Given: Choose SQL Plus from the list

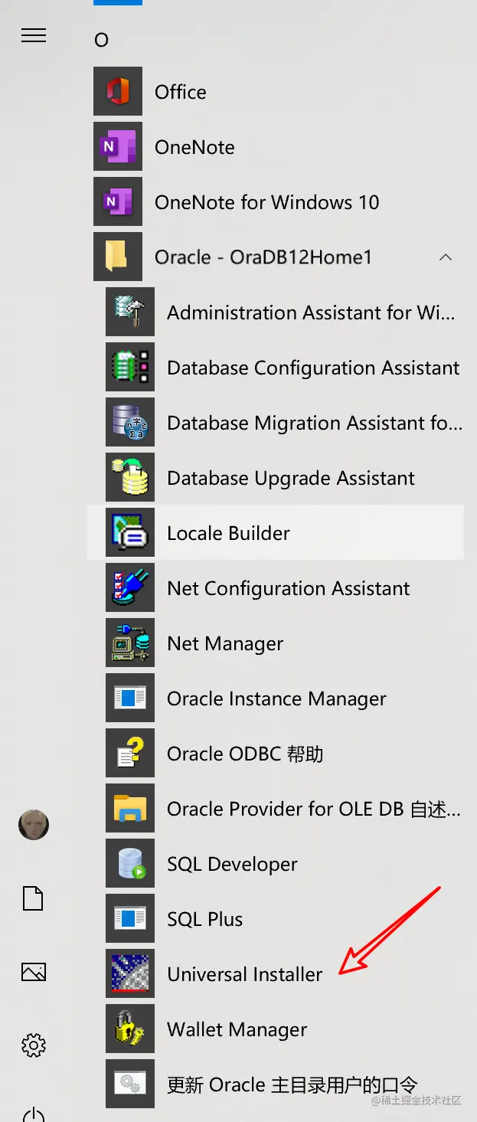Looking at the screenshot, I should pos(204,919).
